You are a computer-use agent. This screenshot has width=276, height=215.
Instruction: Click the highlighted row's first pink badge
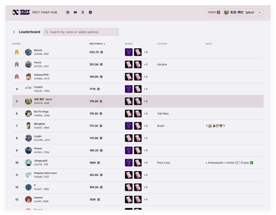pyautogui.click(x=129, y=101)
